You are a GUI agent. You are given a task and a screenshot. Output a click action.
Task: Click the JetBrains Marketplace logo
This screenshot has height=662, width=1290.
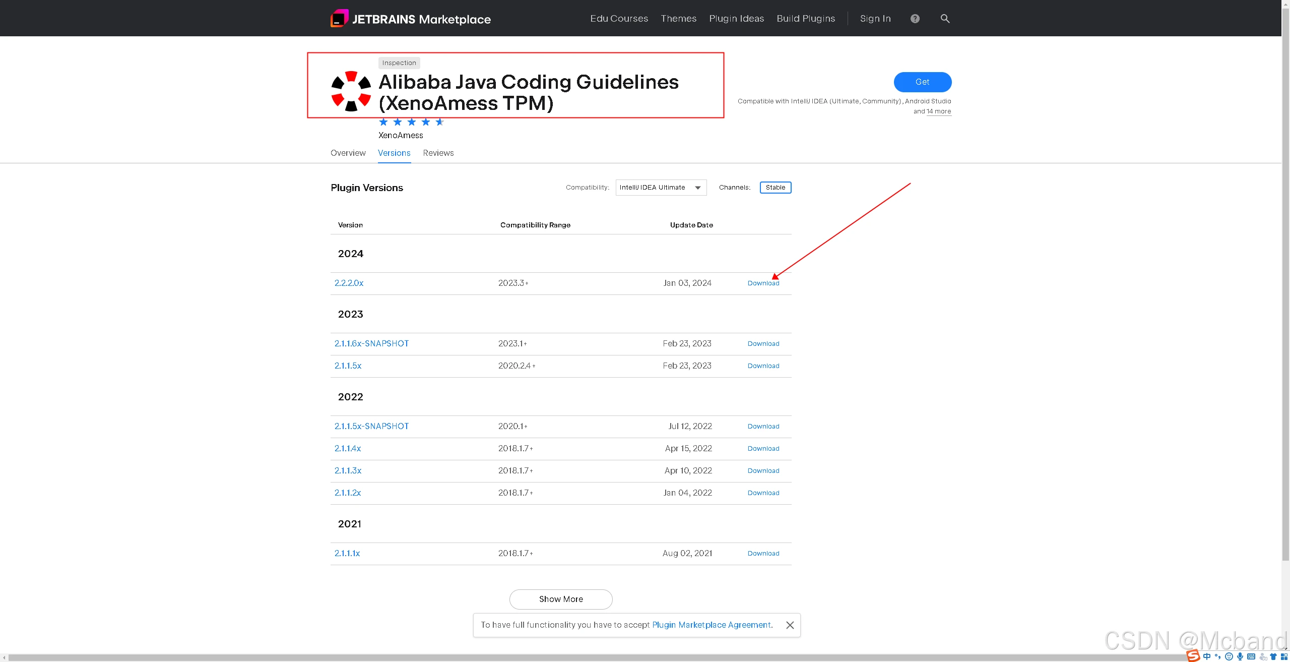[410, 19]
